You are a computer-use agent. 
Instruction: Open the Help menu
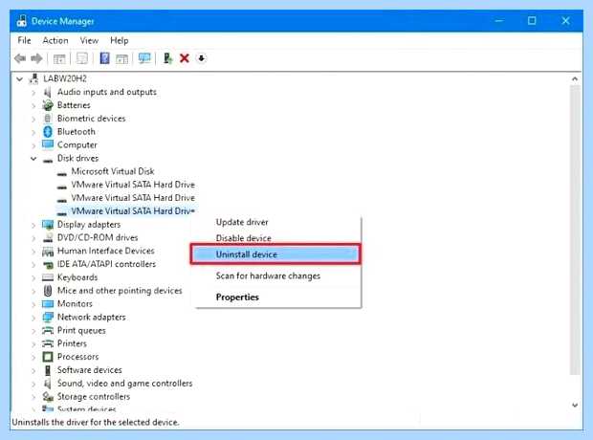[x=120, y=40]
